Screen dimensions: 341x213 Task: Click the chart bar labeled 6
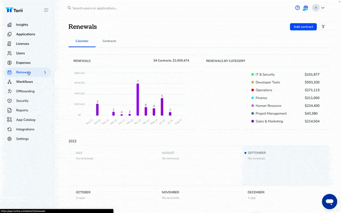(x=145, y=111)
